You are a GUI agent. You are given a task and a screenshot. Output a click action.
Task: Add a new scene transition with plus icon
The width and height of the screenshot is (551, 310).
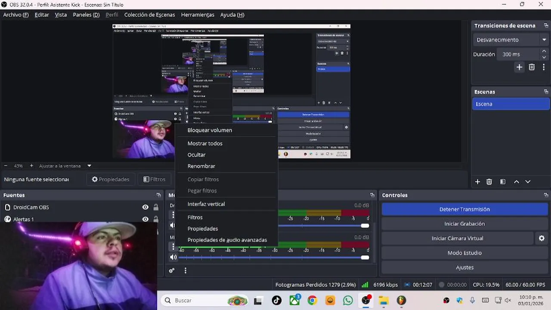519,67
